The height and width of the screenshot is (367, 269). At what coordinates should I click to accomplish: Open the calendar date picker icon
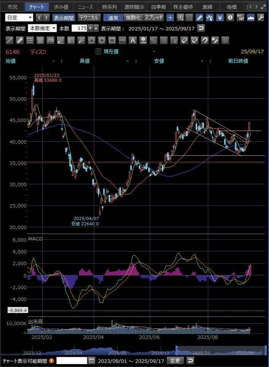pyautogui.click(x=92, y=361)
